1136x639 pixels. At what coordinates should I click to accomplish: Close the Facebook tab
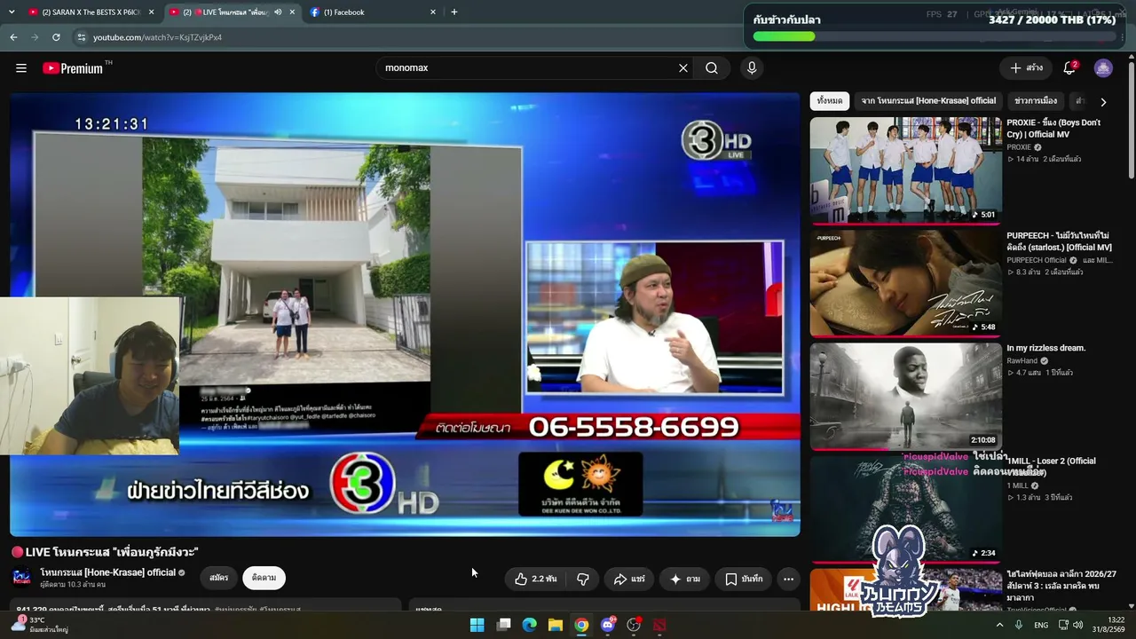point(433,12)
